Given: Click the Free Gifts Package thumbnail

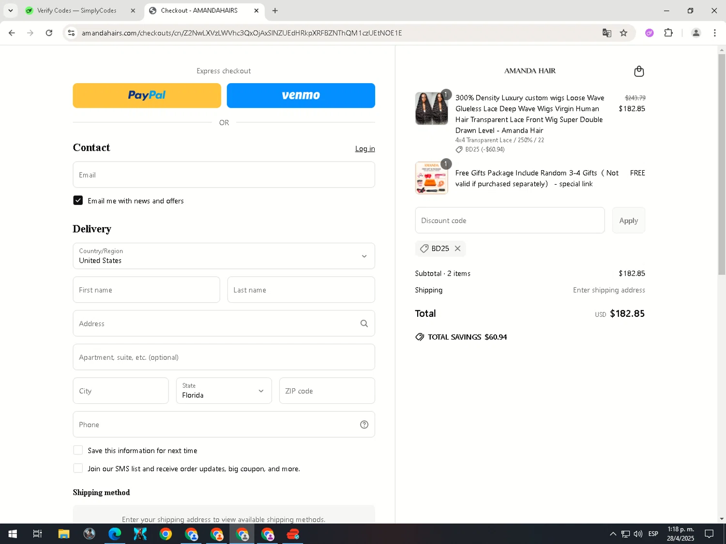Looking at the screenshot, I should click(x=431, y=178).
